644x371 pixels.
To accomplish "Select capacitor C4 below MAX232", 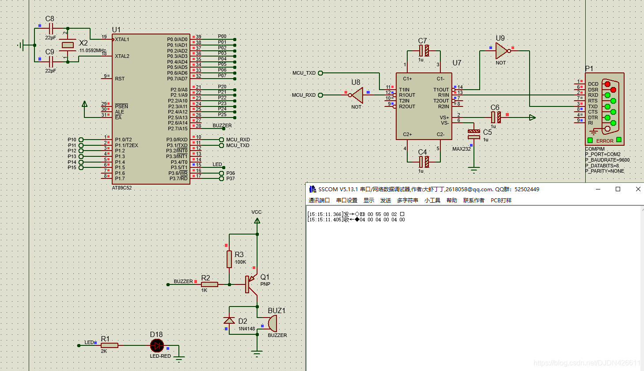I will pyautogui.click(x=424, y=162).
